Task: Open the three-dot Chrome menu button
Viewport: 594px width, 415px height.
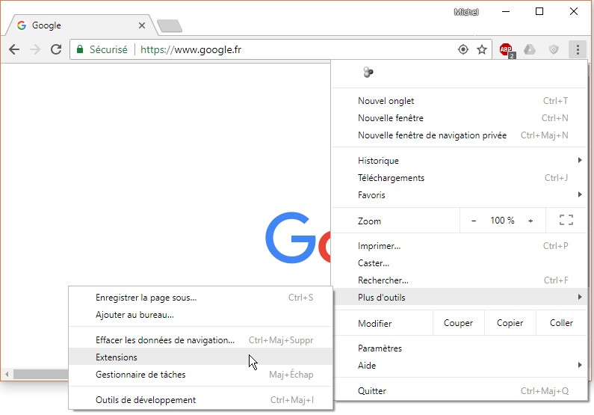Action: [x=577, y=50]
